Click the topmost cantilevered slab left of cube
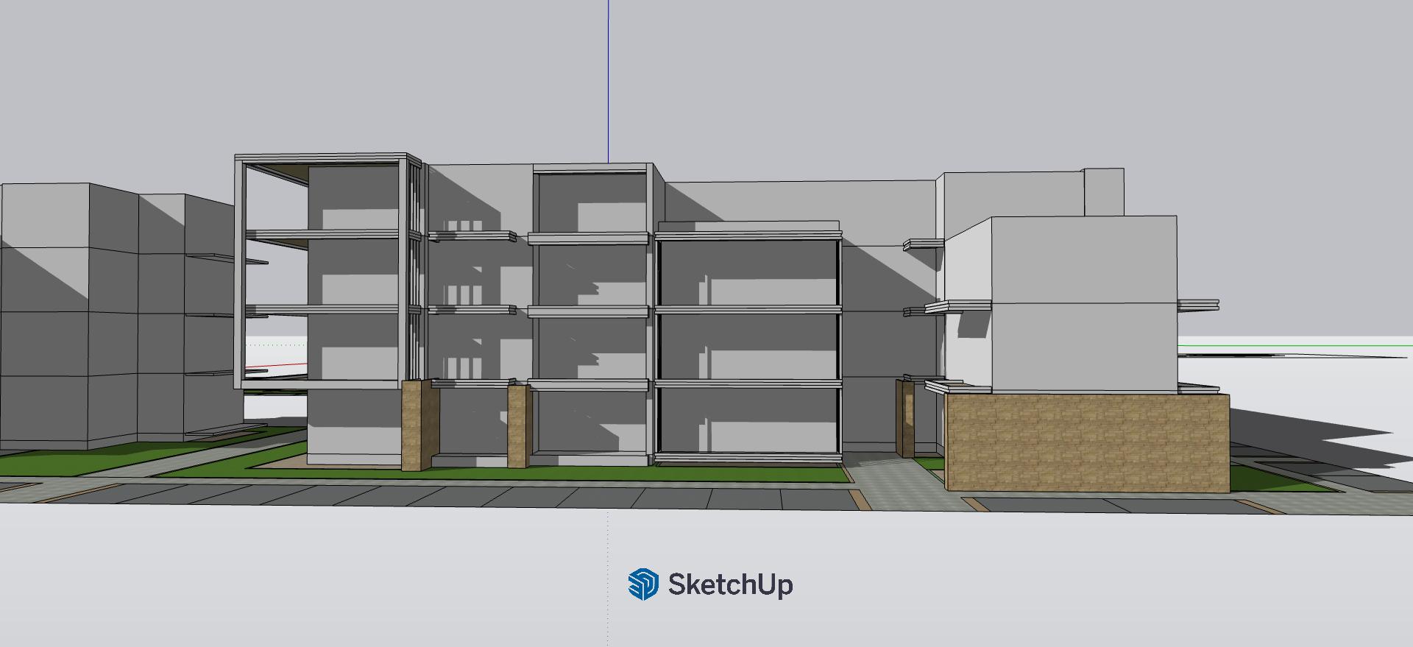 (924, 245)
